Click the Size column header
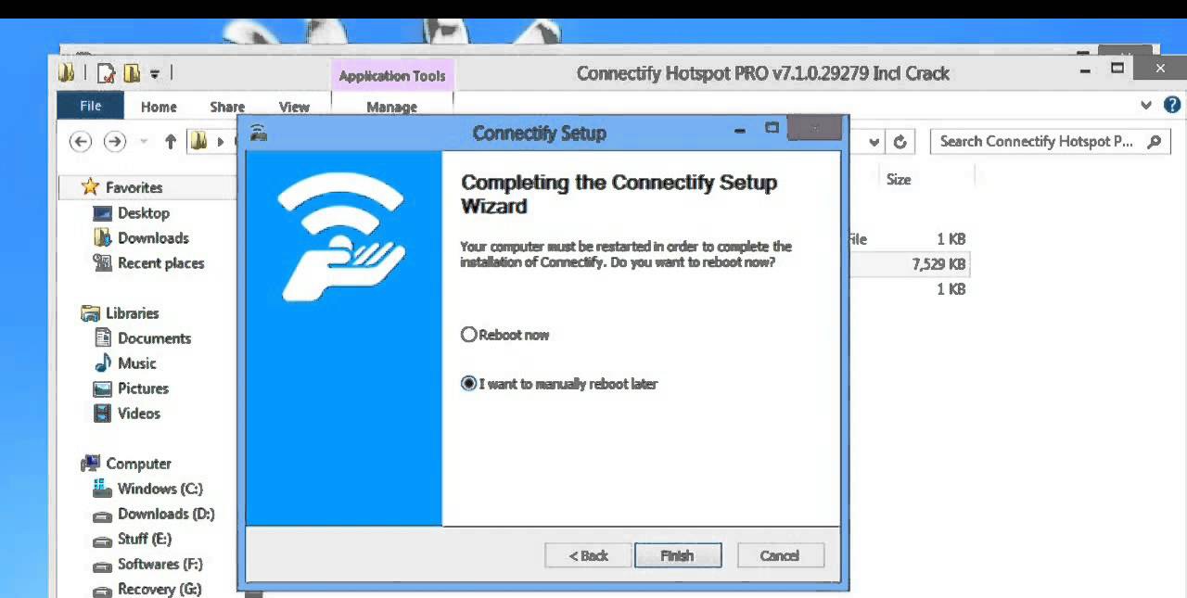 [898, 179]
